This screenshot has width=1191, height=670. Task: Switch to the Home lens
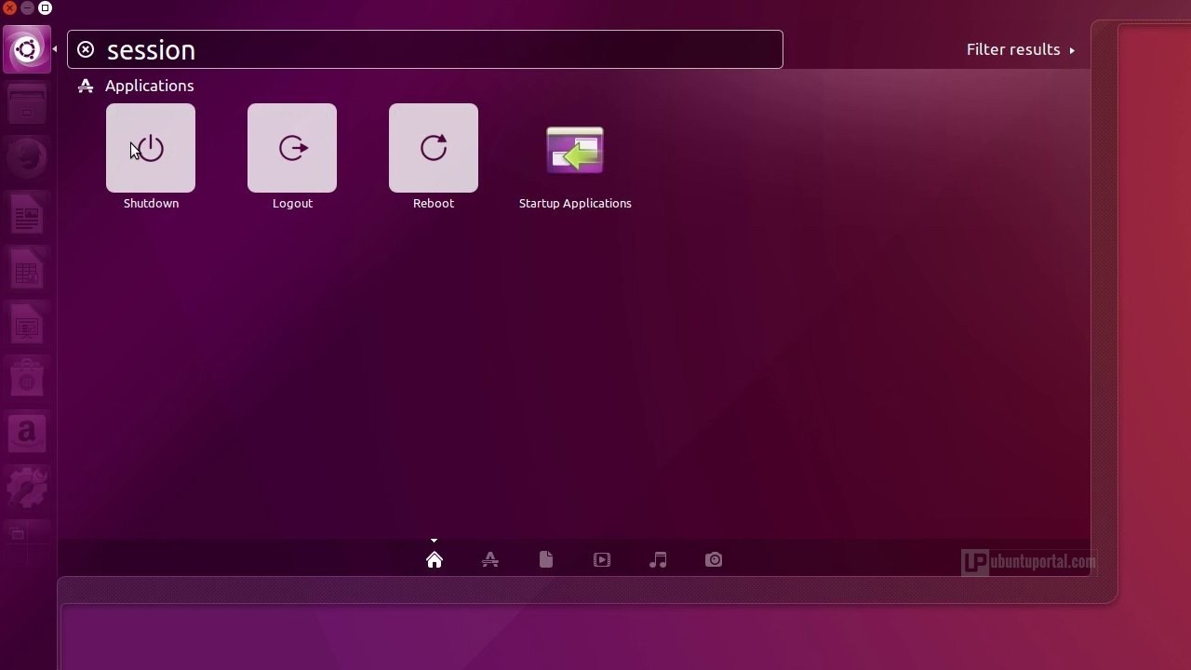click(x=435, y=559)
